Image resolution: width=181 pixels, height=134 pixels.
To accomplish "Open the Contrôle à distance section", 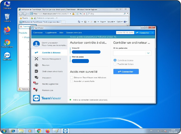I will [x=49, y=53].
